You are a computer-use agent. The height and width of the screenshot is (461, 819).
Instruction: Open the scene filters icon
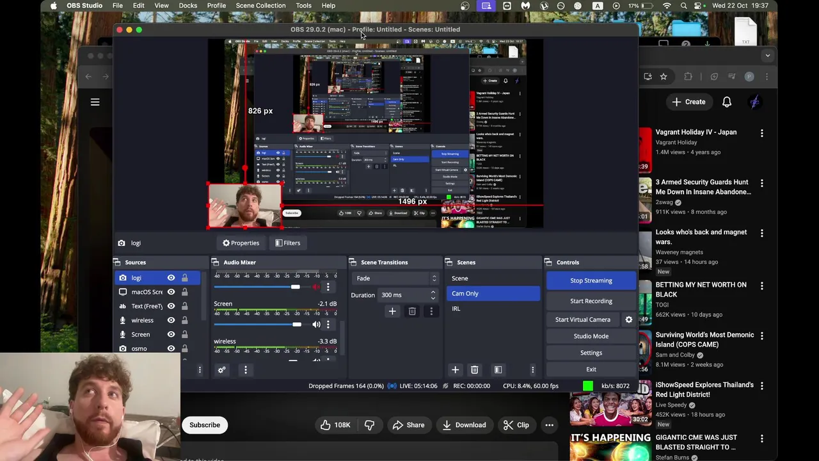coord(498,369)
